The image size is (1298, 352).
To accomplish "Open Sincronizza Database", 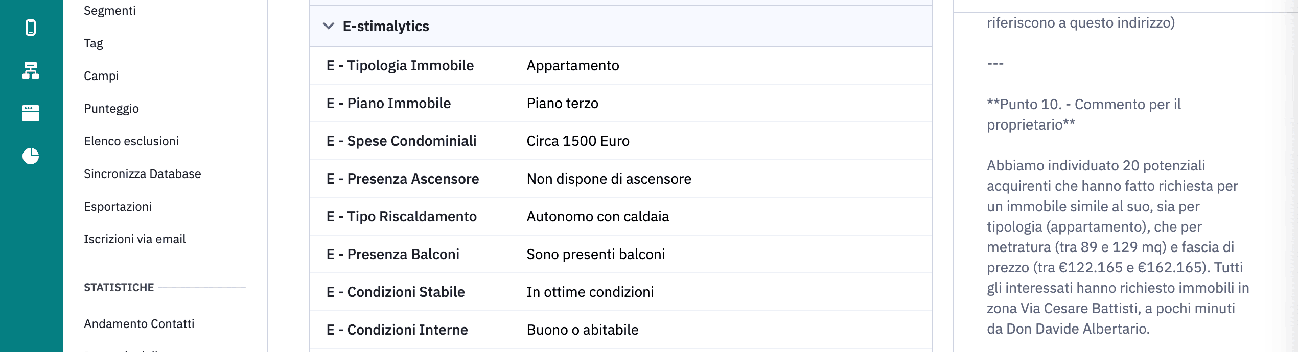I will (143, 174).
